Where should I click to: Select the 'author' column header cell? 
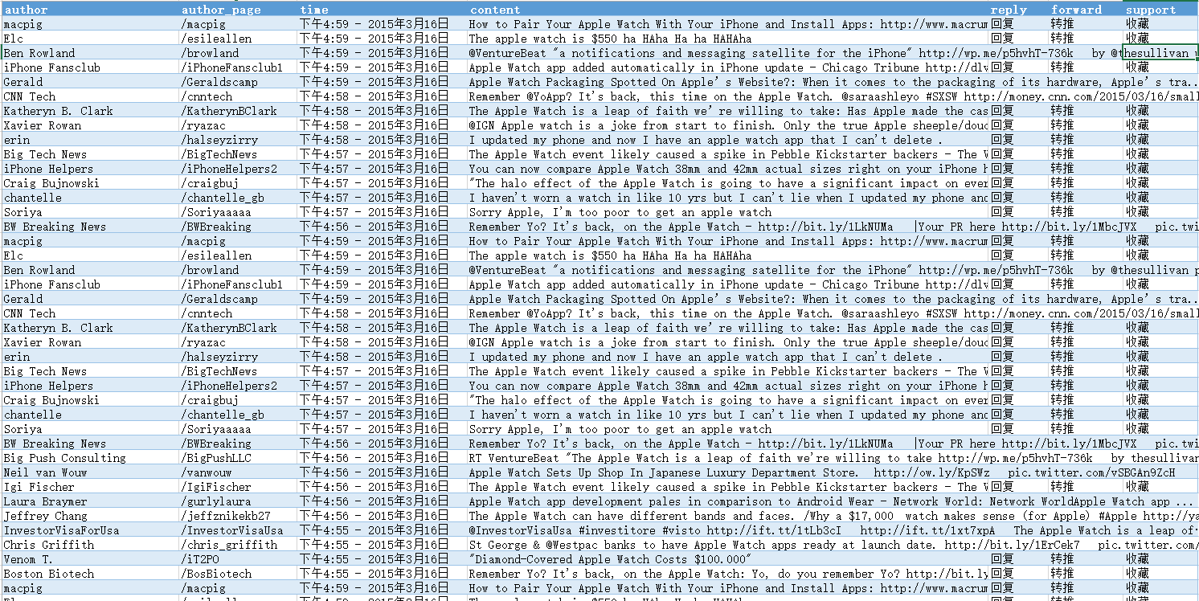[x=91, y=10]
